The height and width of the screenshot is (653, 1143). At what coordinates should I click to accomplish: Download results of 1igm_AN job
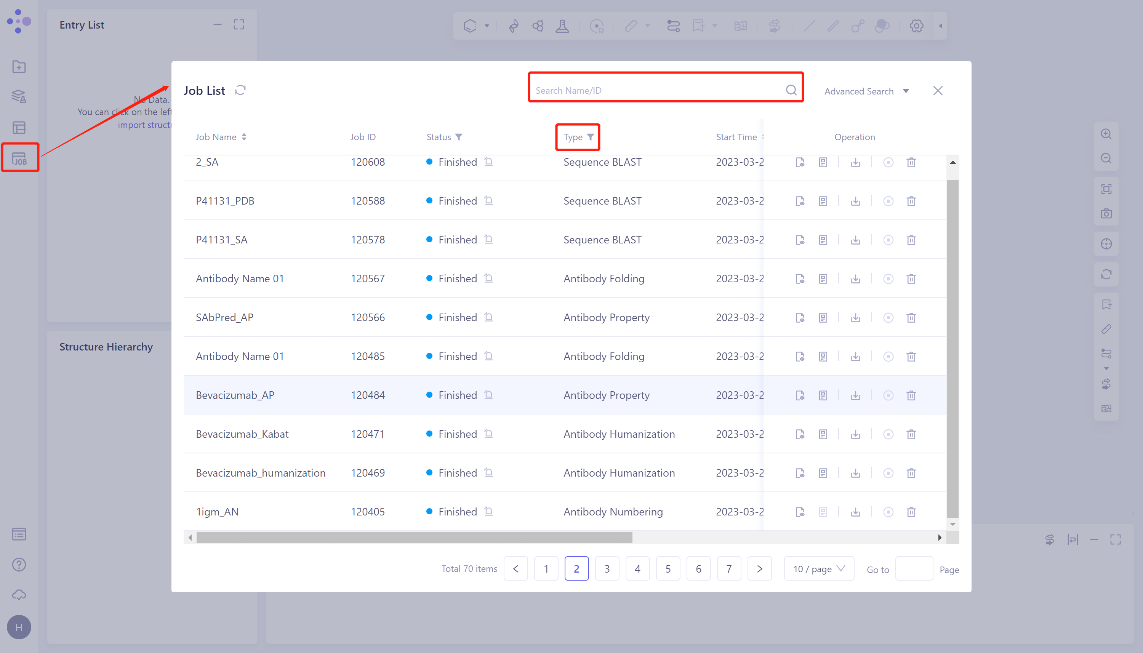856,512
